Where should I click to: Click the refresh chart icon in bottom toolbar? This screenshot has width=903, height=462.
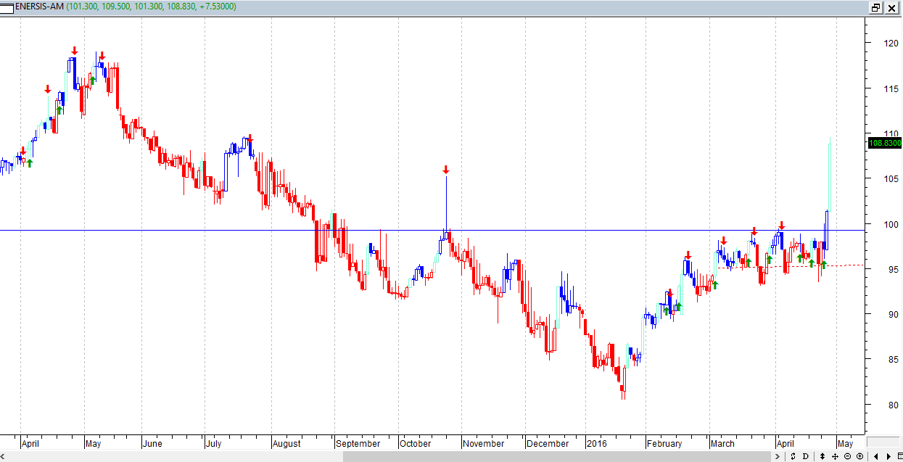click(x=793, y=456)
